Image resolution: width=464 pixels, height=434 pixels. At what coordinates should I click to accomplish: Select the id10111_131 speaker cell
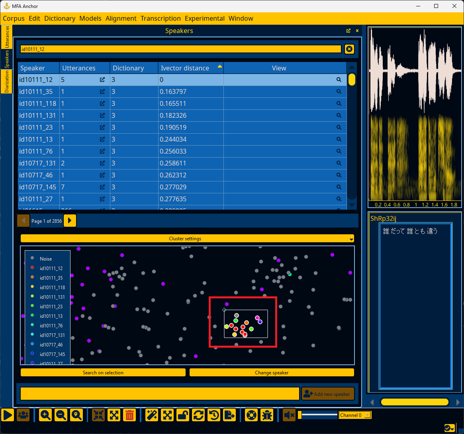point(39,116)
